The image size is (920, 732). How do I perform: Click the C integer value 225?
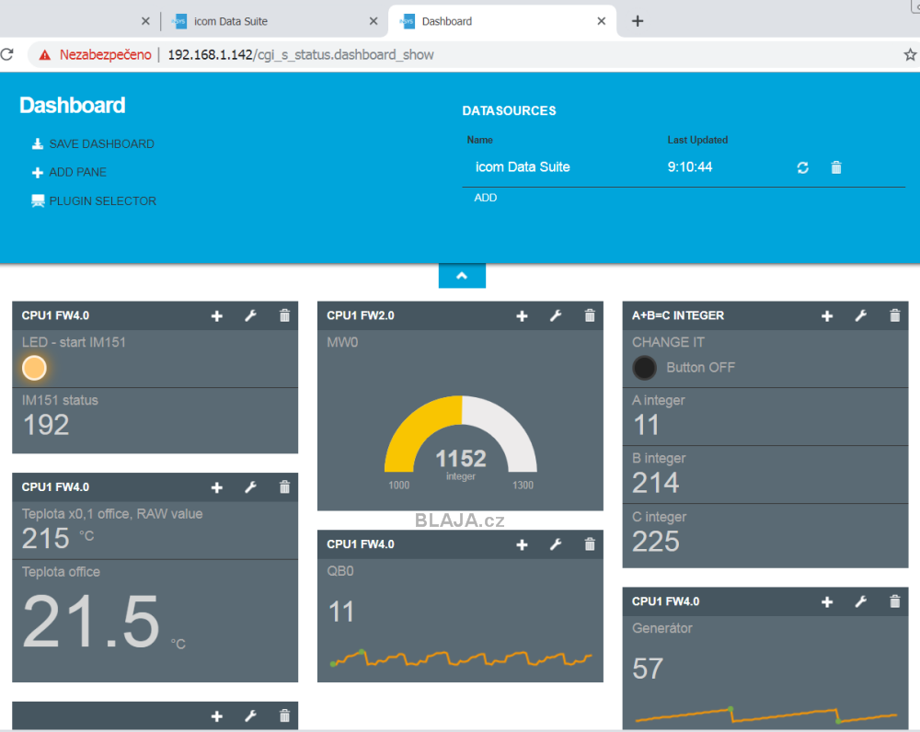(x=656, y=542)
